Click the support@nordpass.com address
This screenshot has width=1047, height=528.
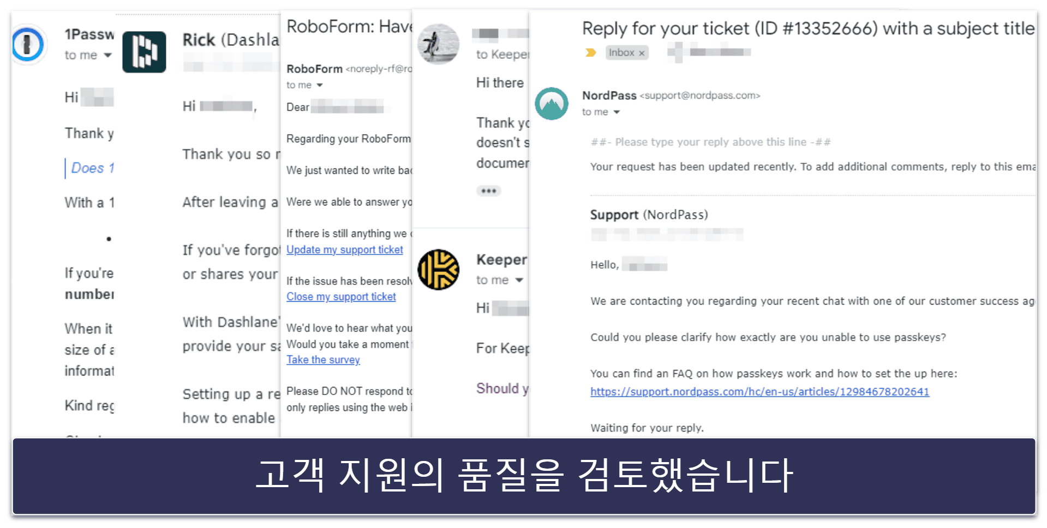pyautogui.click(x=700, y=95)
